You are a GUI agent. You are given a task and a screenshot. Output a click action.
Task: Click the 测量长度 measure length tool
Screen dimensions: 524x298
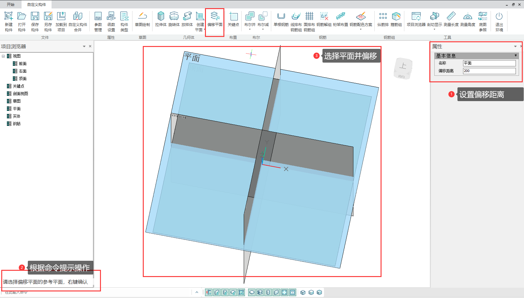451,19
